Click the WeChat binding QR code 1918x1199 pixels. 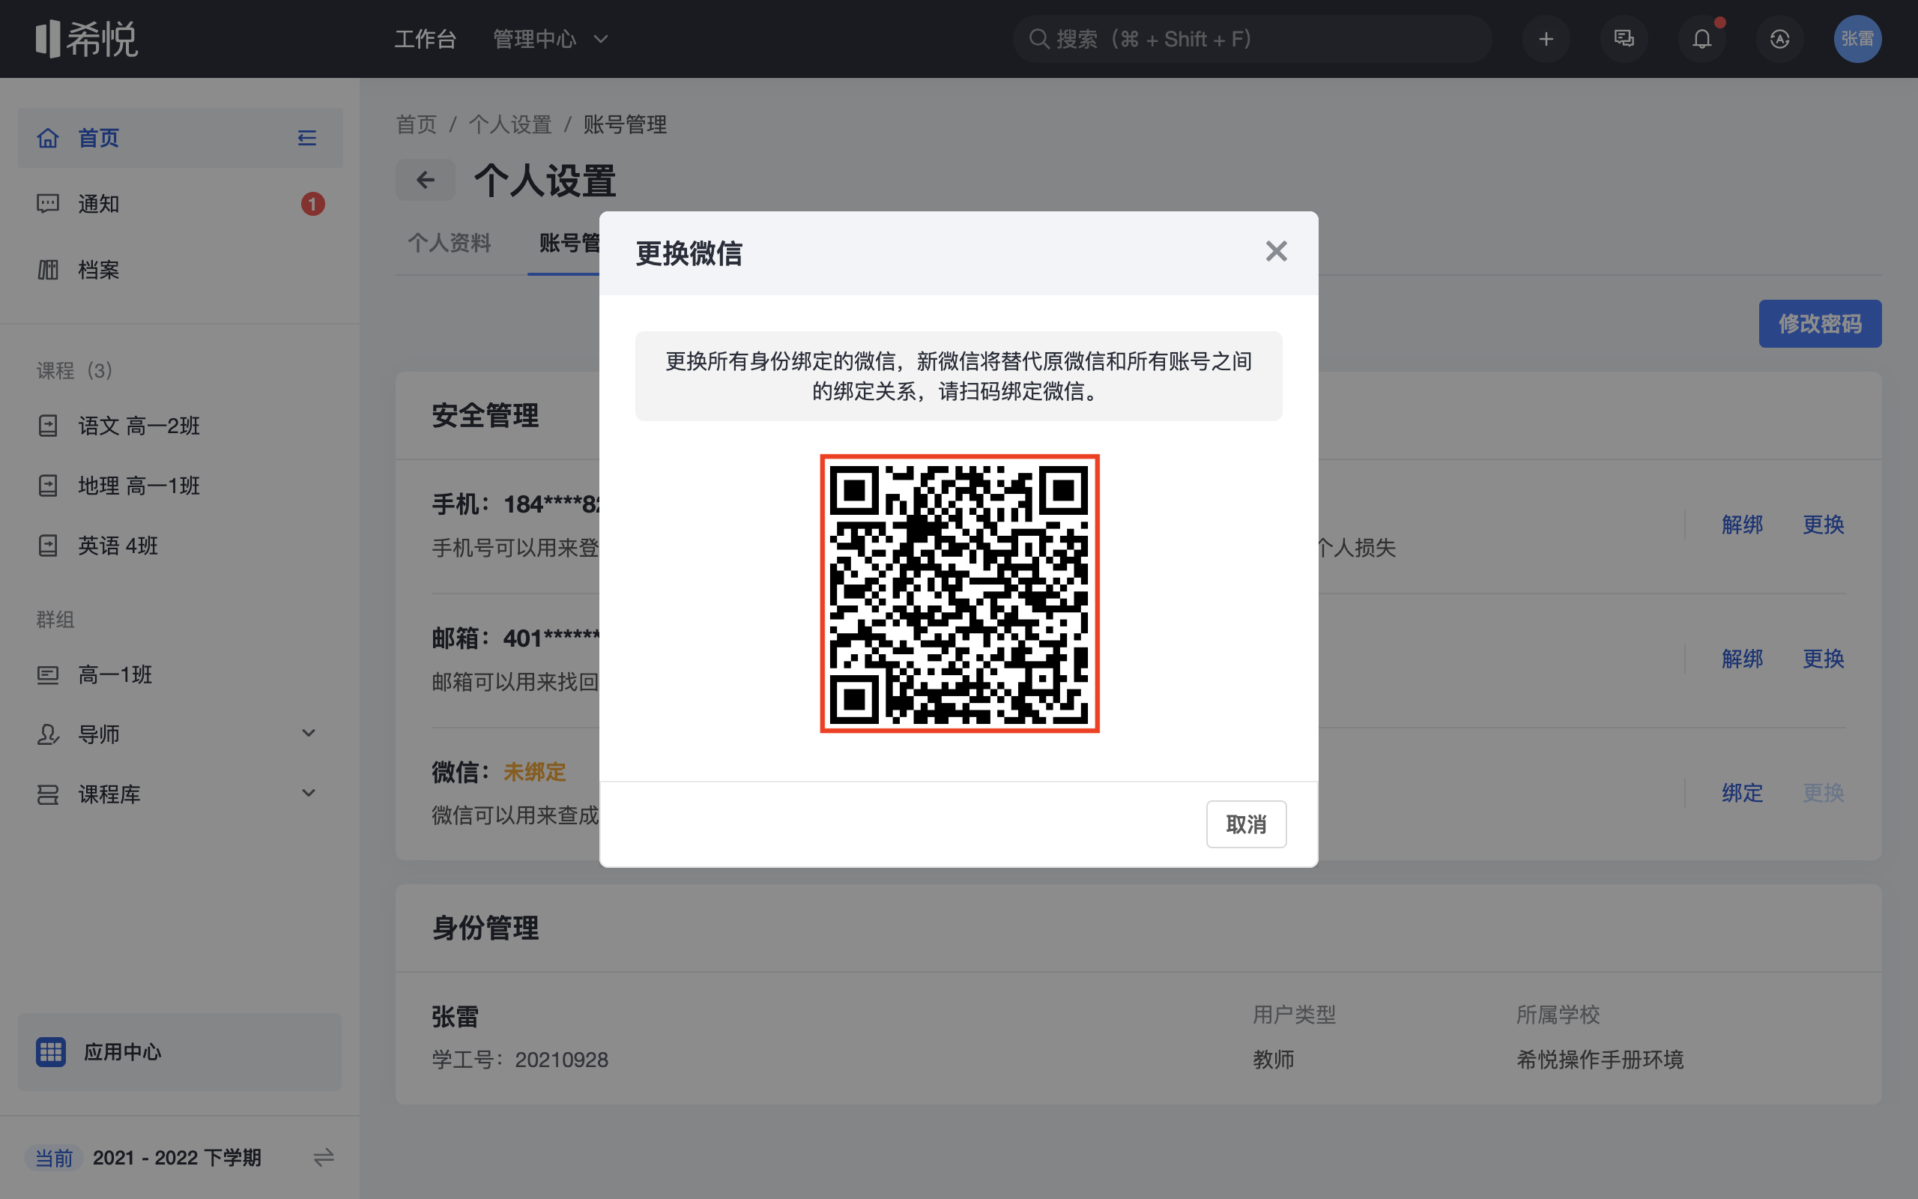(x=959, y=594)
